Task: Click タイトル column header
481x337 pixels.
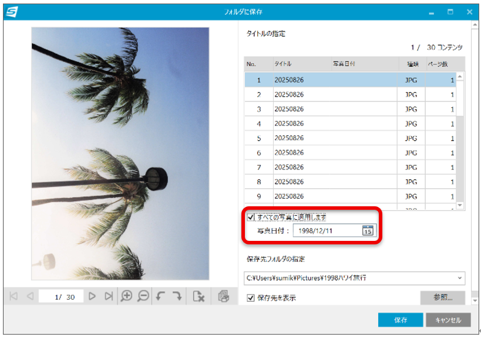Action: [302, 64]
